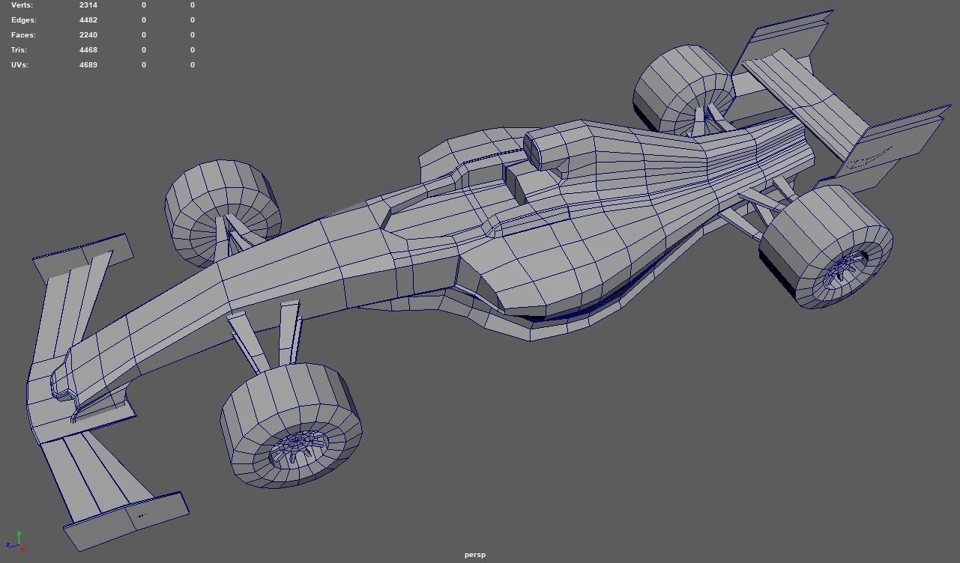Viewport: 960px width, 563px height.
Task: Click the "persp" camera name label
Action: pyautogui.click(x=474, y=555)
